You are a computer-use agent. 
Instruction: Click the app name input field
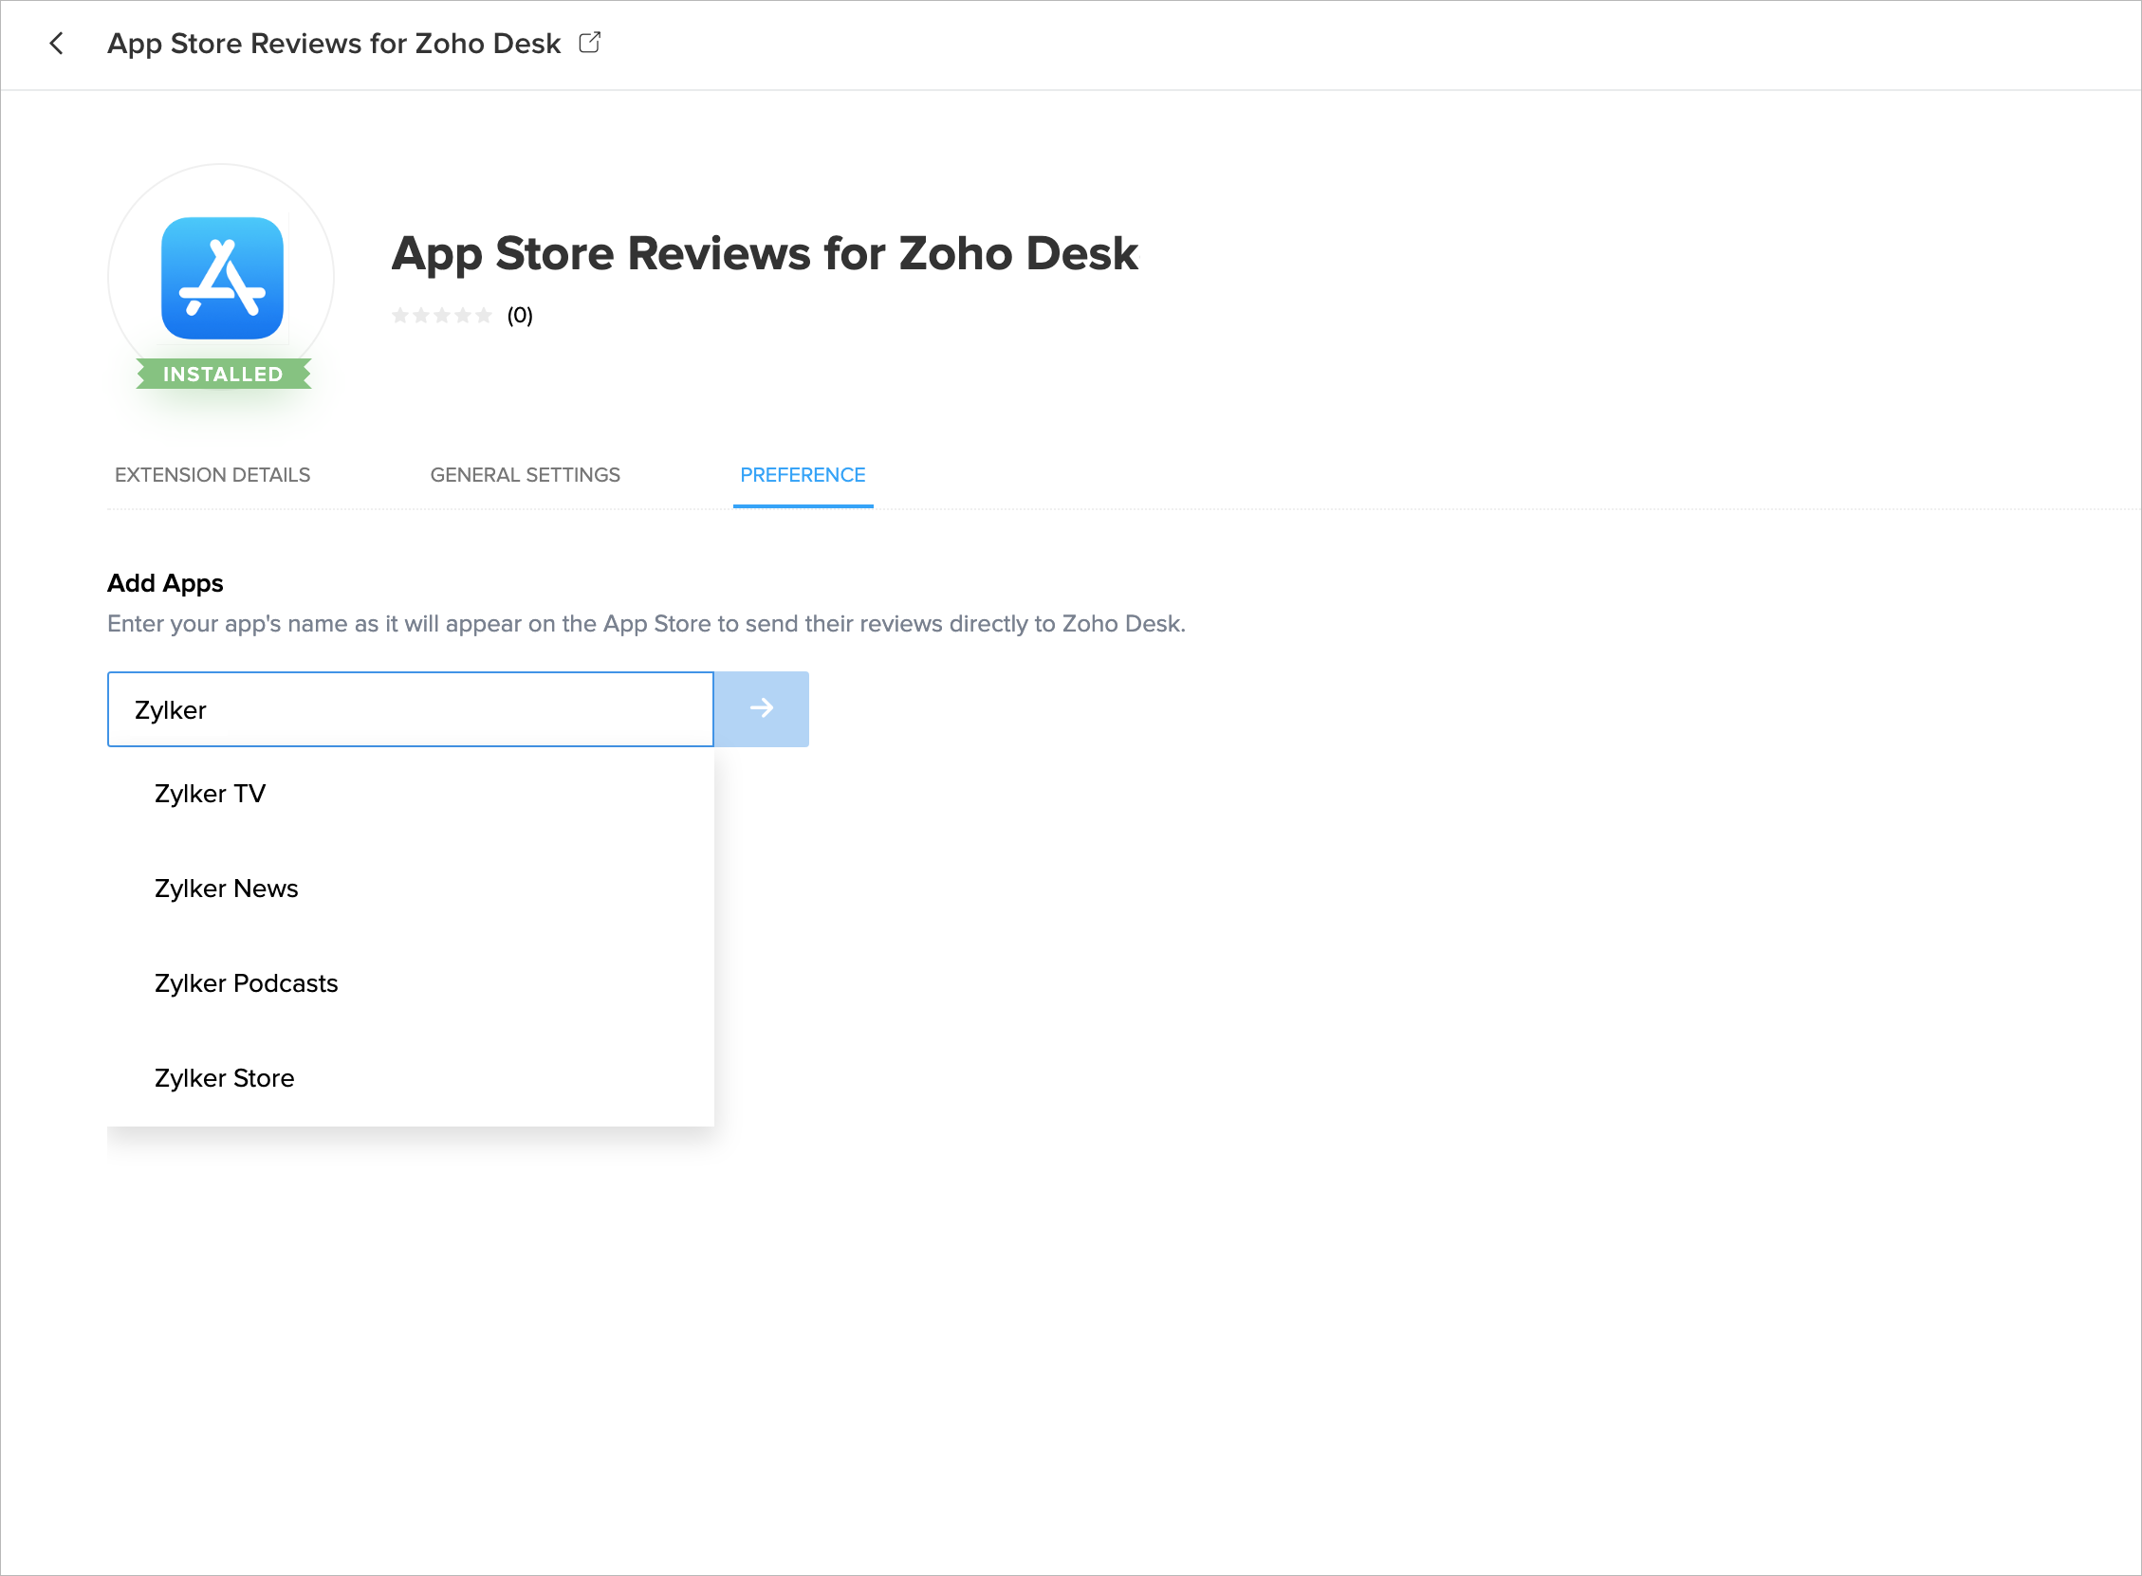(x=410, y=710)
